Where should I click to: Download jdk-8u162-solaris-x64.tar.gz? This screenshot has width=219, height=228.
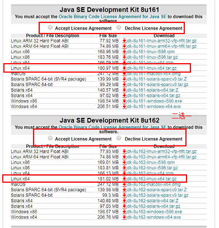coord(153,206)
